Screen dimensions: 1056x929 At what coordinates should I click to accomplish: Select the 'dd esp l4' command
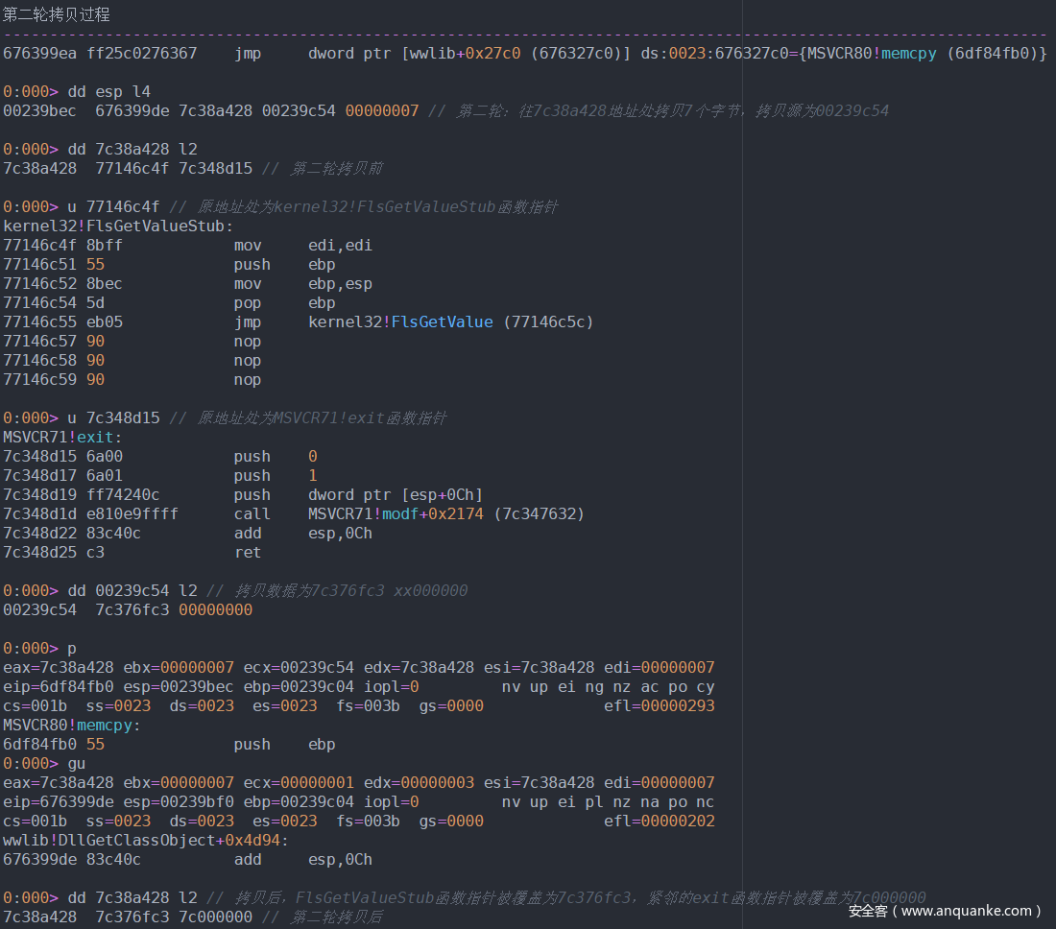[x=108, y=92]
